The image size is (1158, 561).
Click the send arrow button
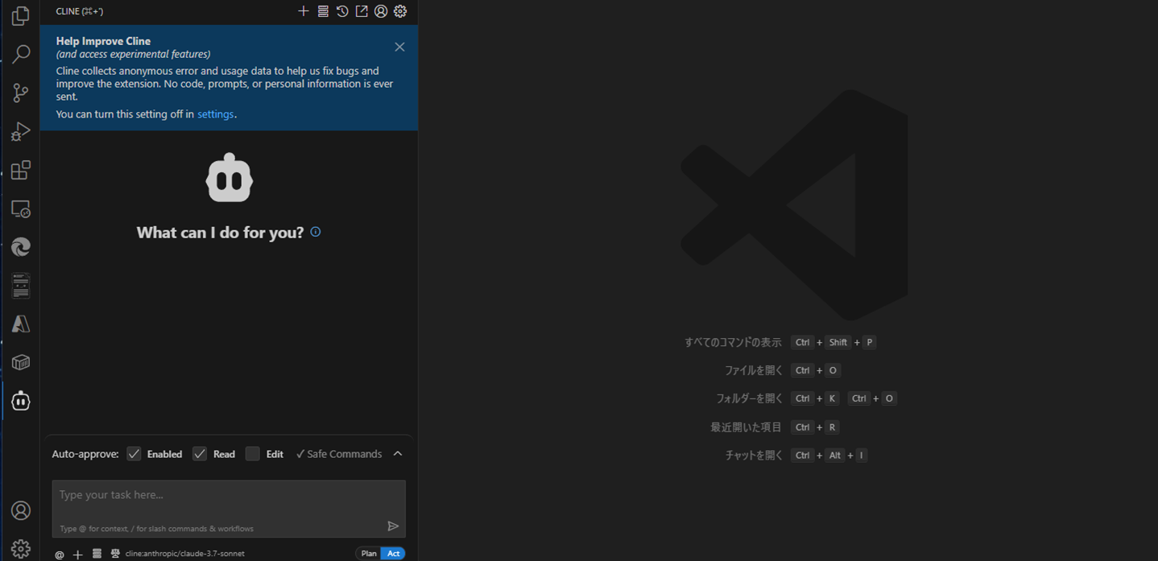[x=393, y=526]
